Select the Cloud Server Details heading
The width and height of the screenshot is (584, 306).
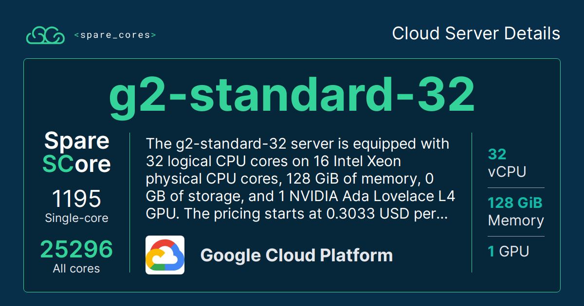pyautogui.click(x=476, y=34)
